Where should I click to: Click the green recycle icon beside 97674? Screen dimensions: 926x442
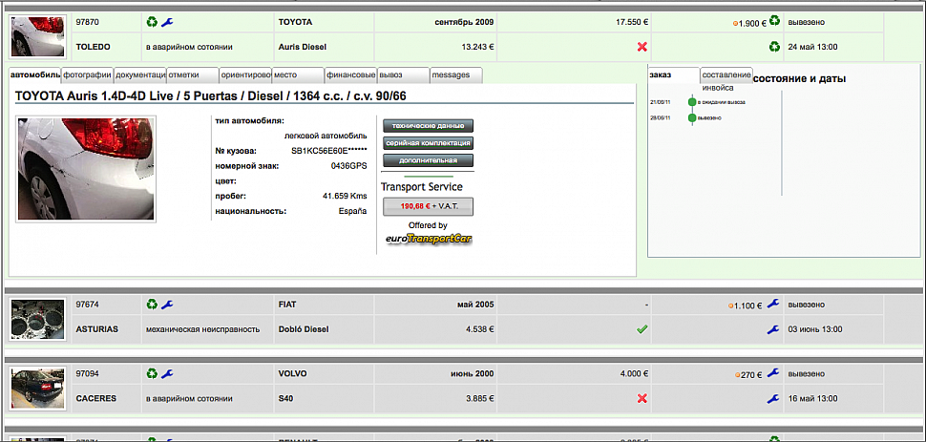(x=153, y=305)
